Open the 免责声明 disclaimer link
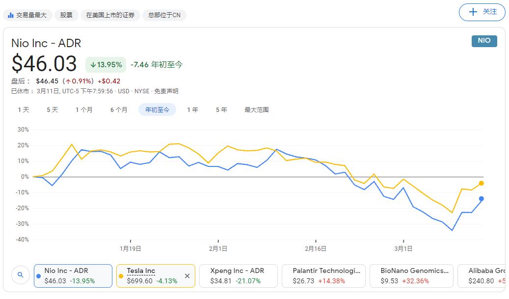This screenshot has height=299, width=509. (167, 91)
